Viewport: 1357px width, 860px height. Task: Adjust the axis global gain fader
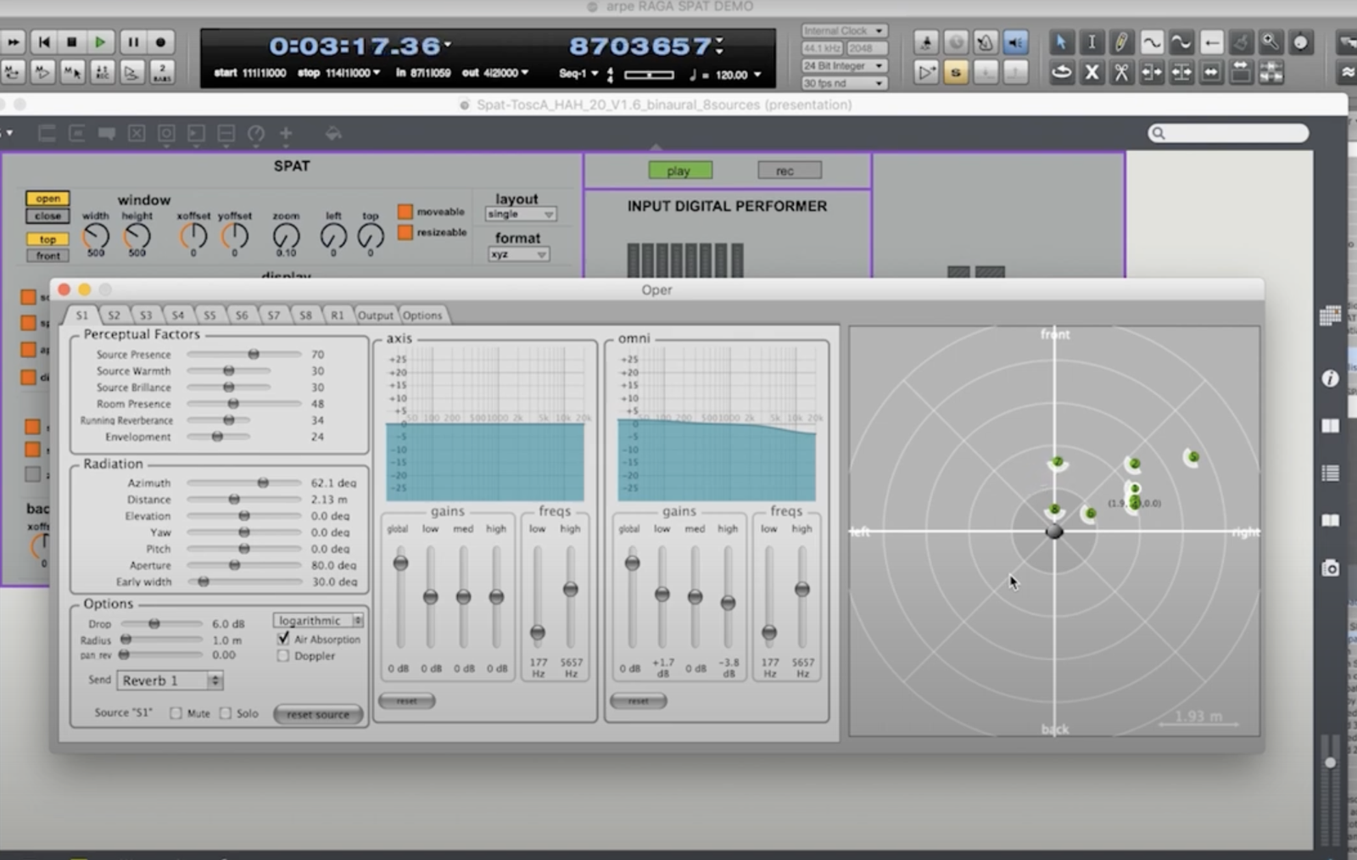400,562
